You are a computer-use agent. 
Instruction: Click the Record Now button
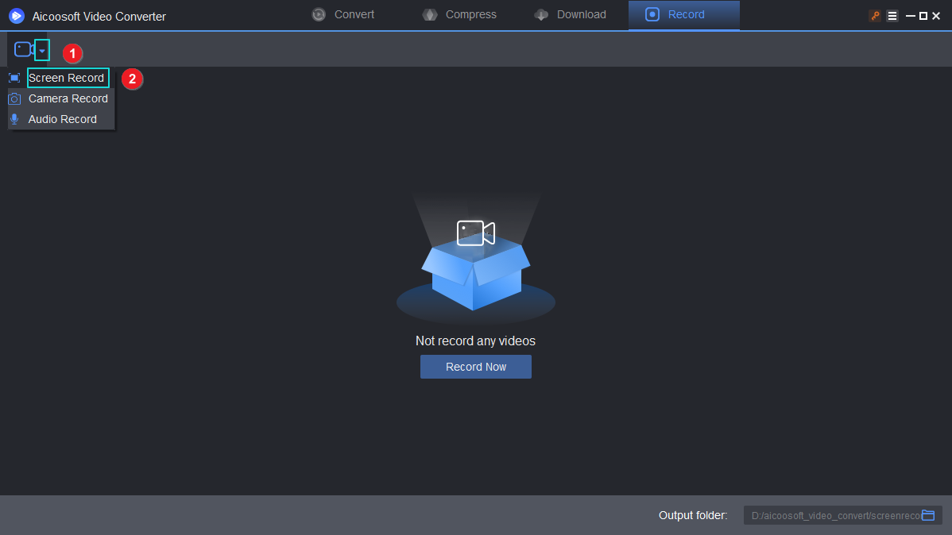476,367
